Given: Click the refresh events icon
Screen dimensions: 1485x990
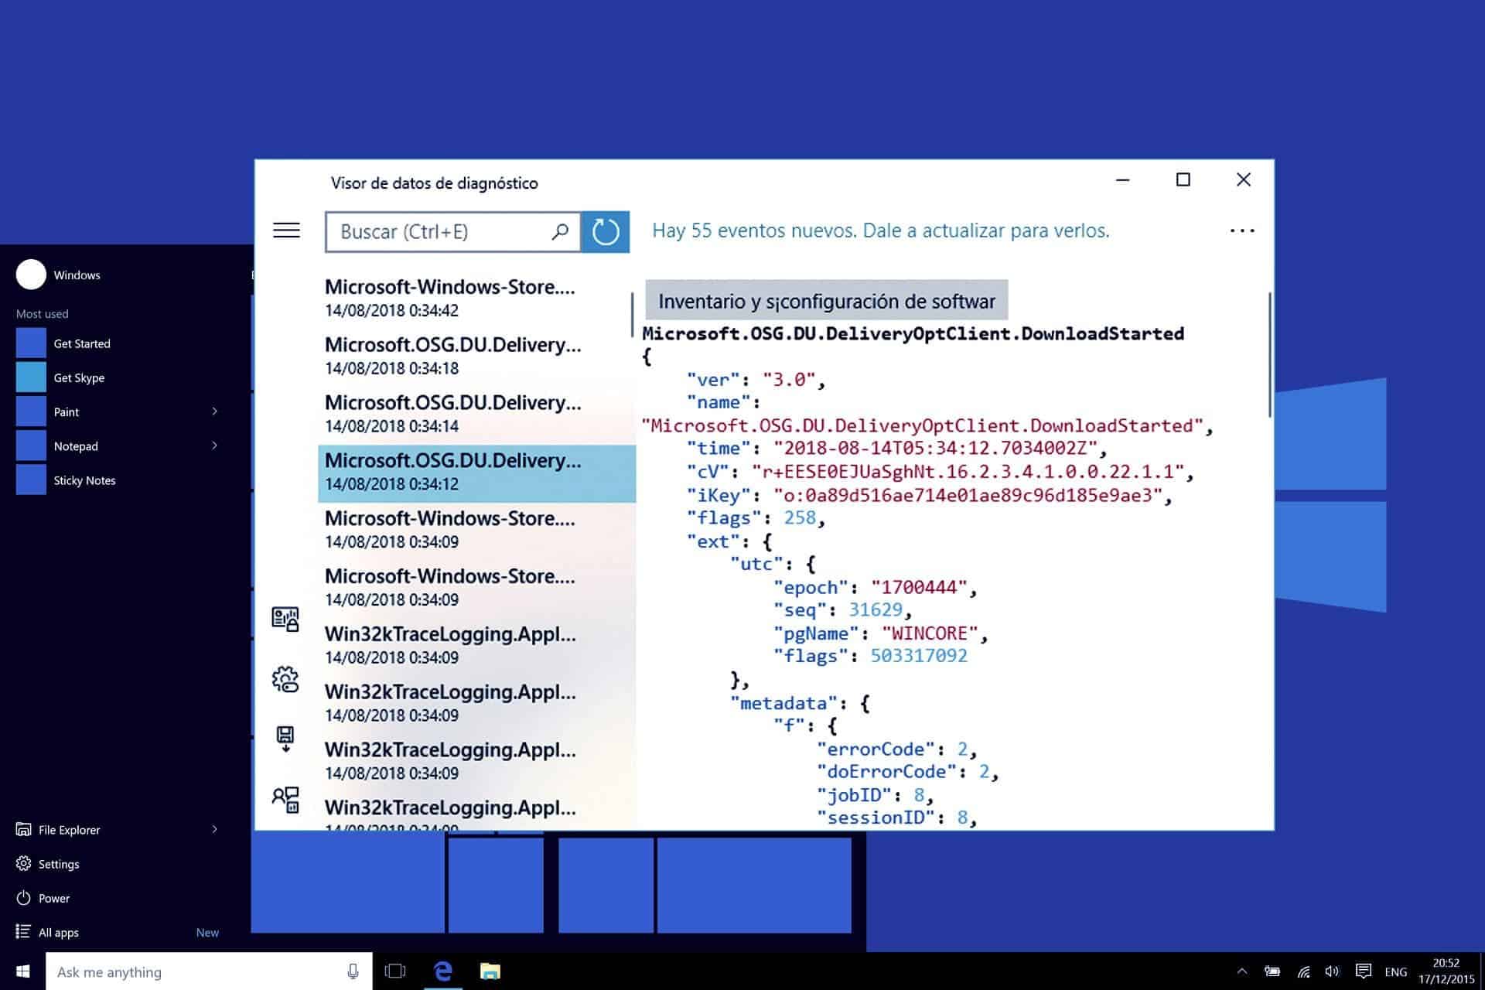Looking at the screenshot, I should (606, 230).
